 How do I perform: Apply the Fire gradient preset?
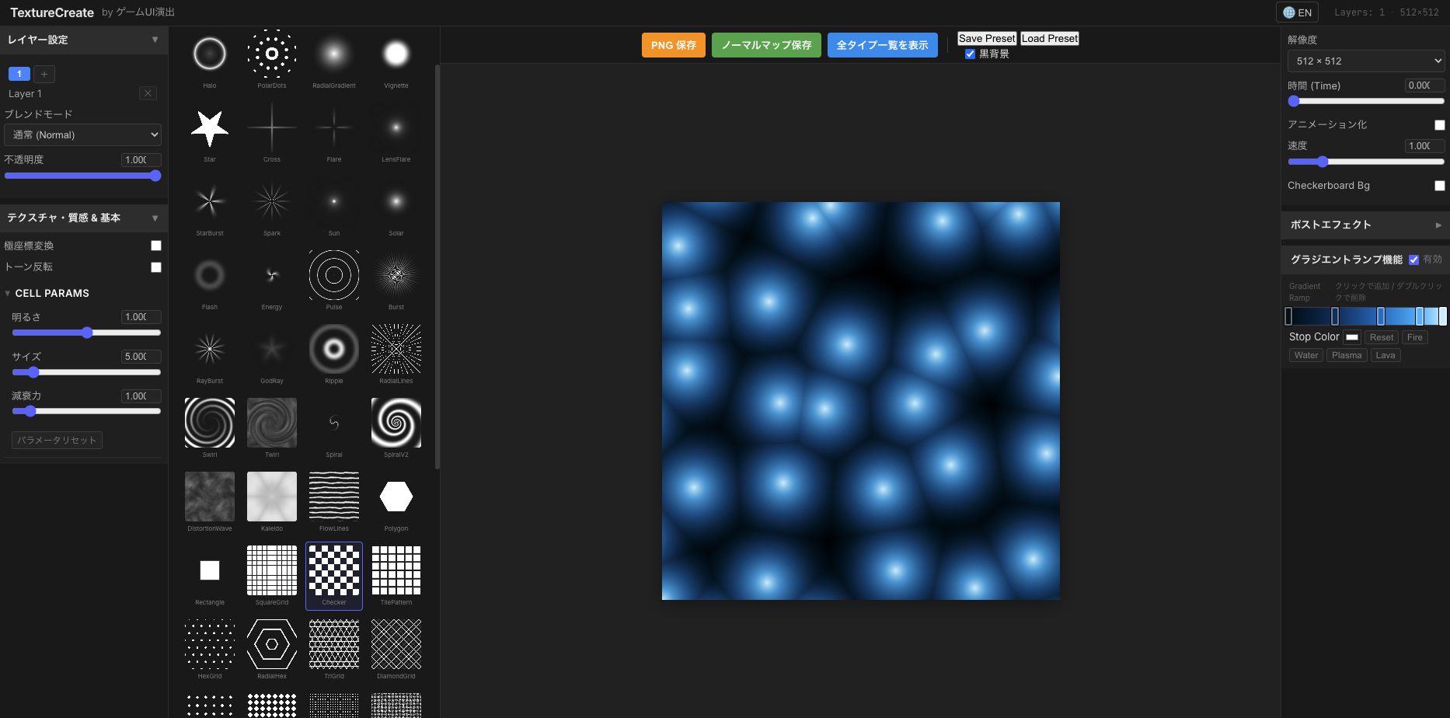tap(1414, 337)
